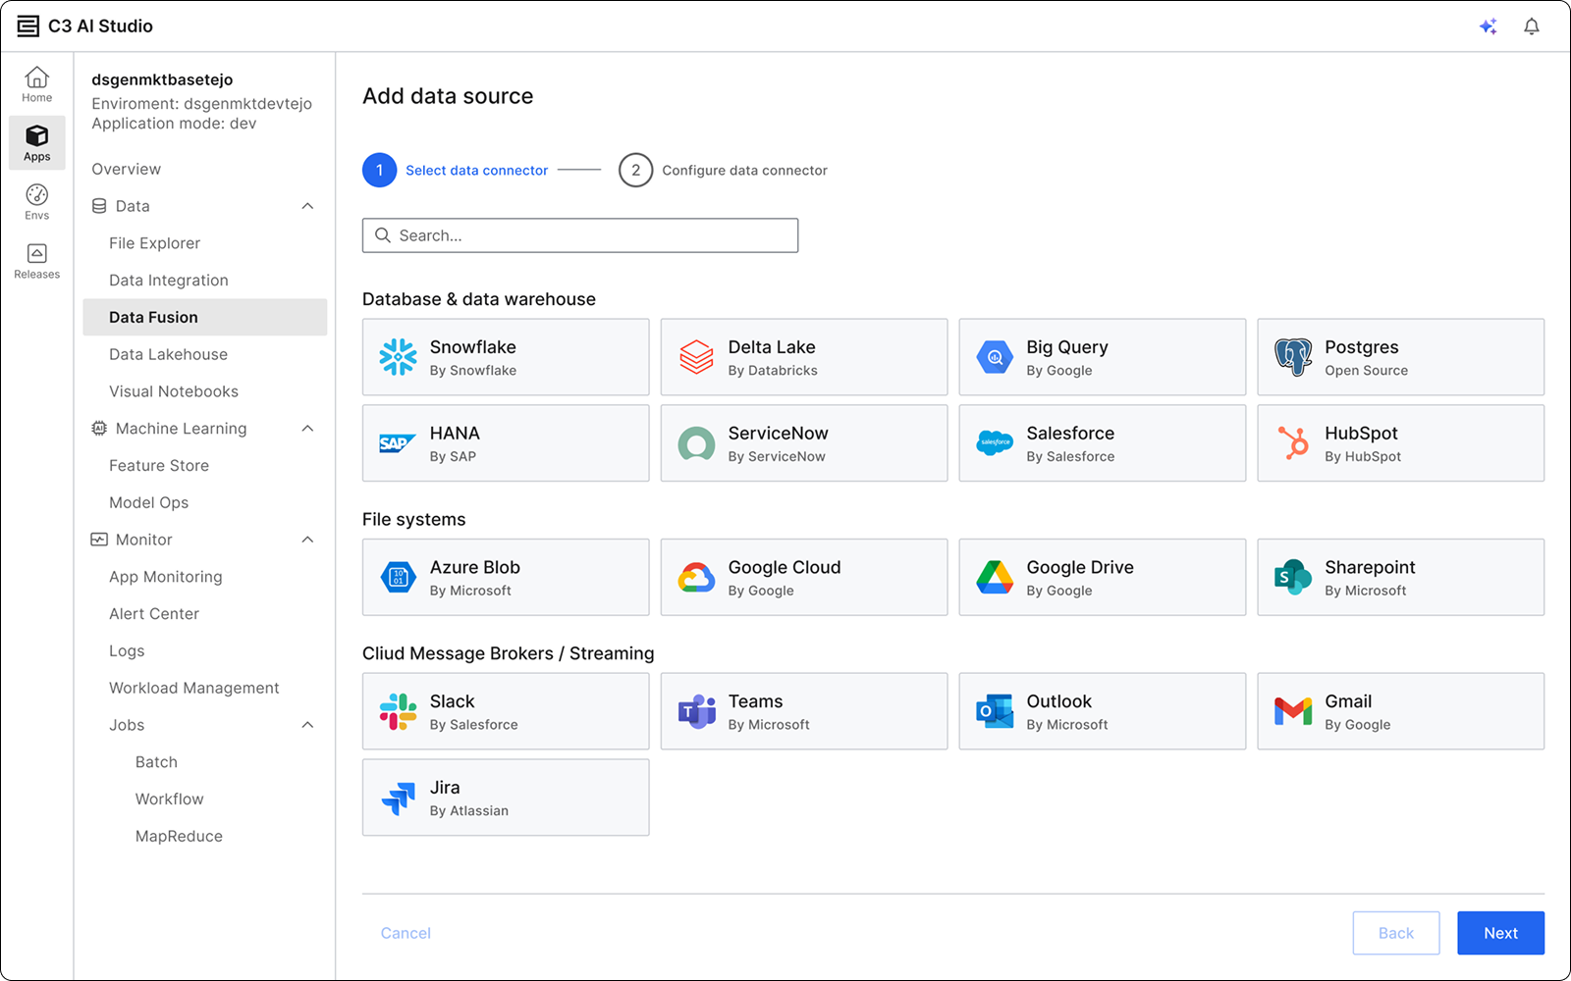The image size is (1571, 981).
Task: Select the Snowflake connector icon
Action: 398,357
